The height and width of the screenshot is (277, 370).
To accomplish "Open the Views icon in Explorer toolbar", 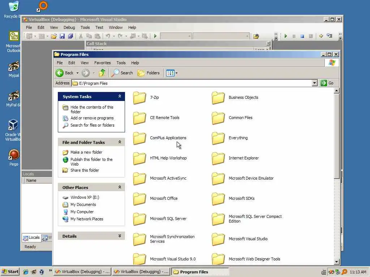I will coord(170,73).
